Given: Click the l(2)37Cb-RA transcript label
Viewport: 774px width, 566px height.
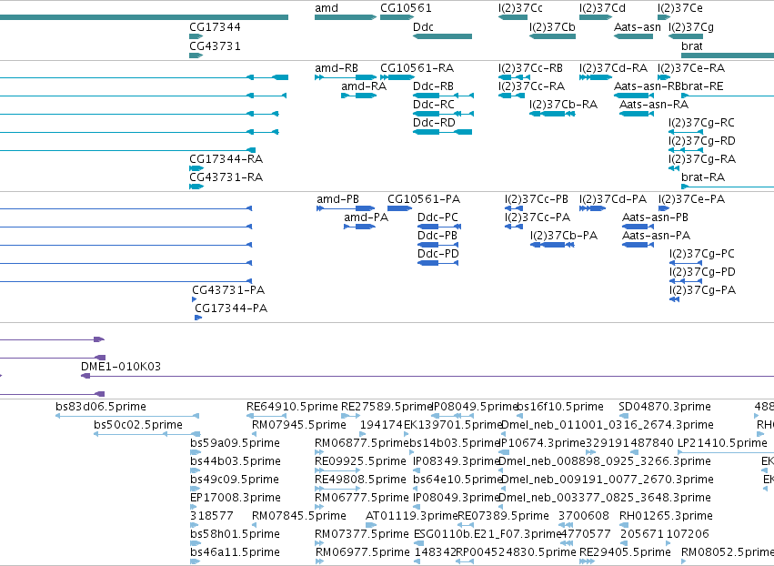Looking at the screenshot, I should (563, 105).
